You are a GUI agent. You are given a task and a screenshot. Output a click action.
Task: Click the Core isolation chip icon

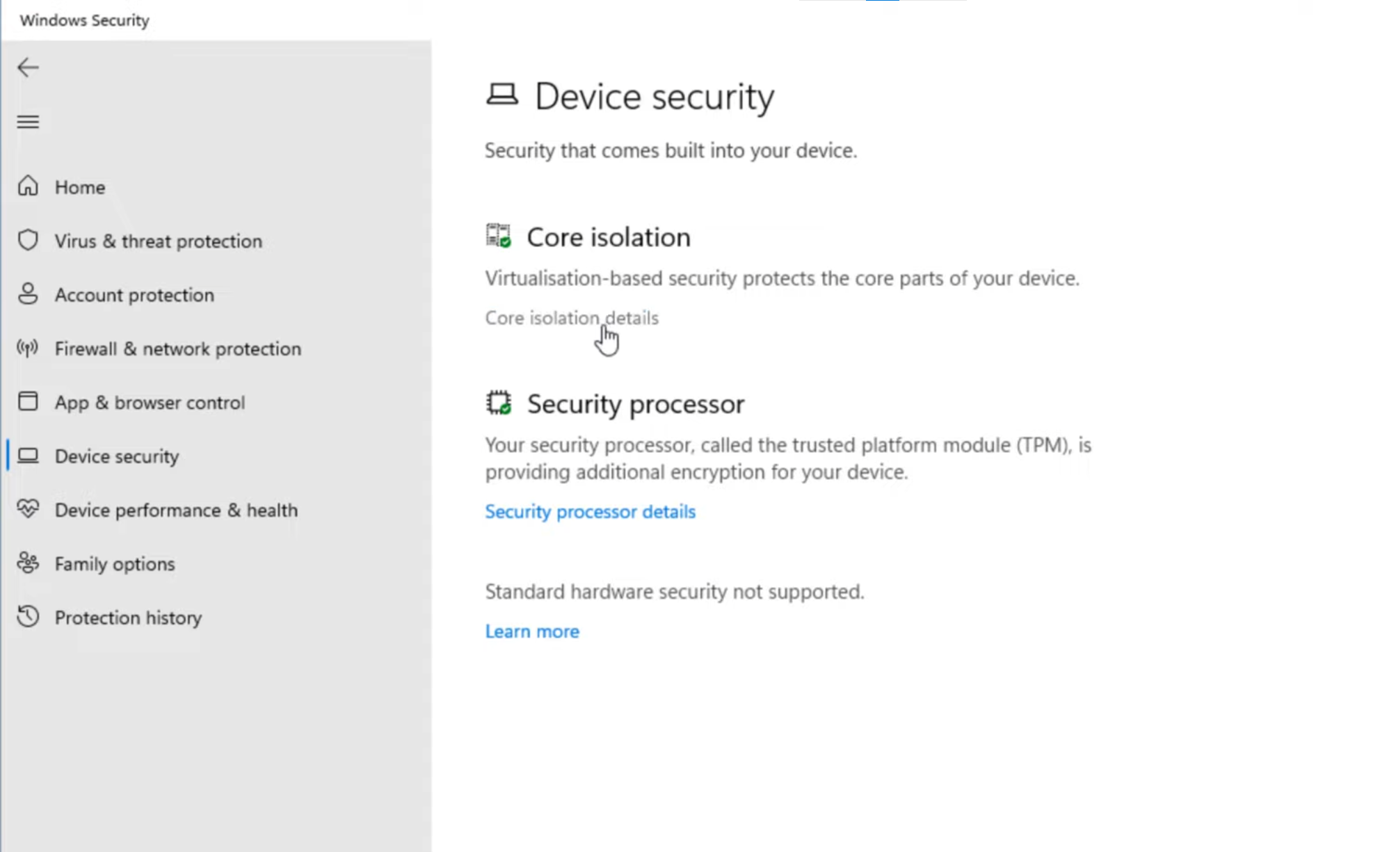tap(498, 236)
